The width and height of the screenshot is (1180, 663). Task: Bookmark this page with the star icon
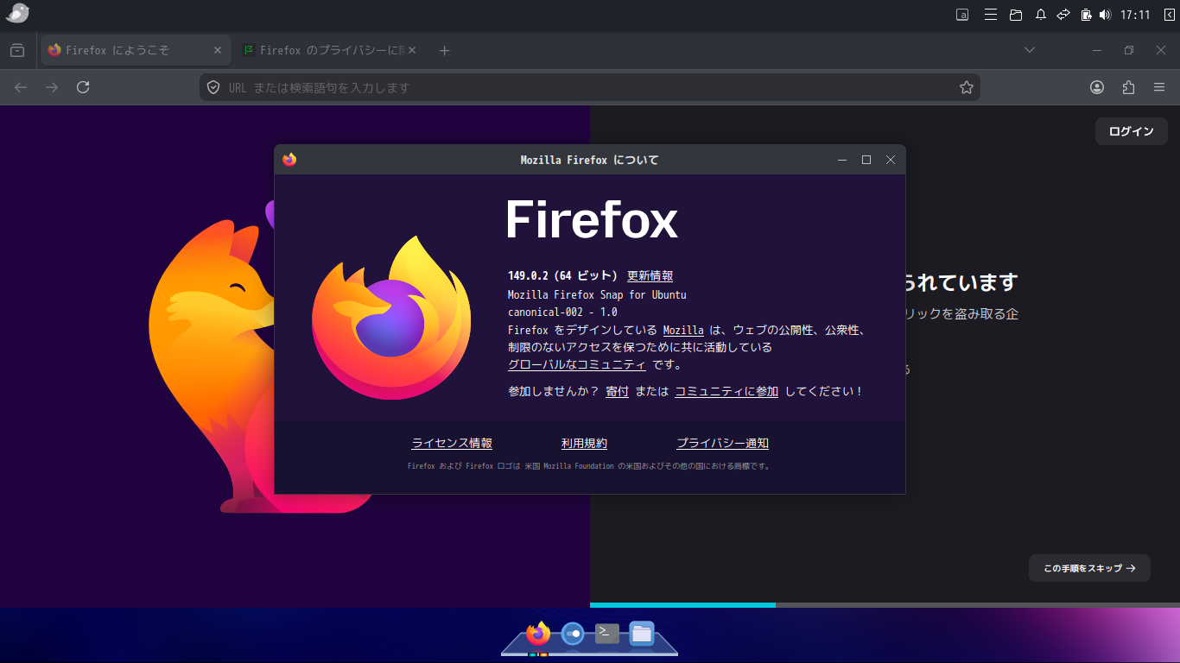(x=967, y=87)
